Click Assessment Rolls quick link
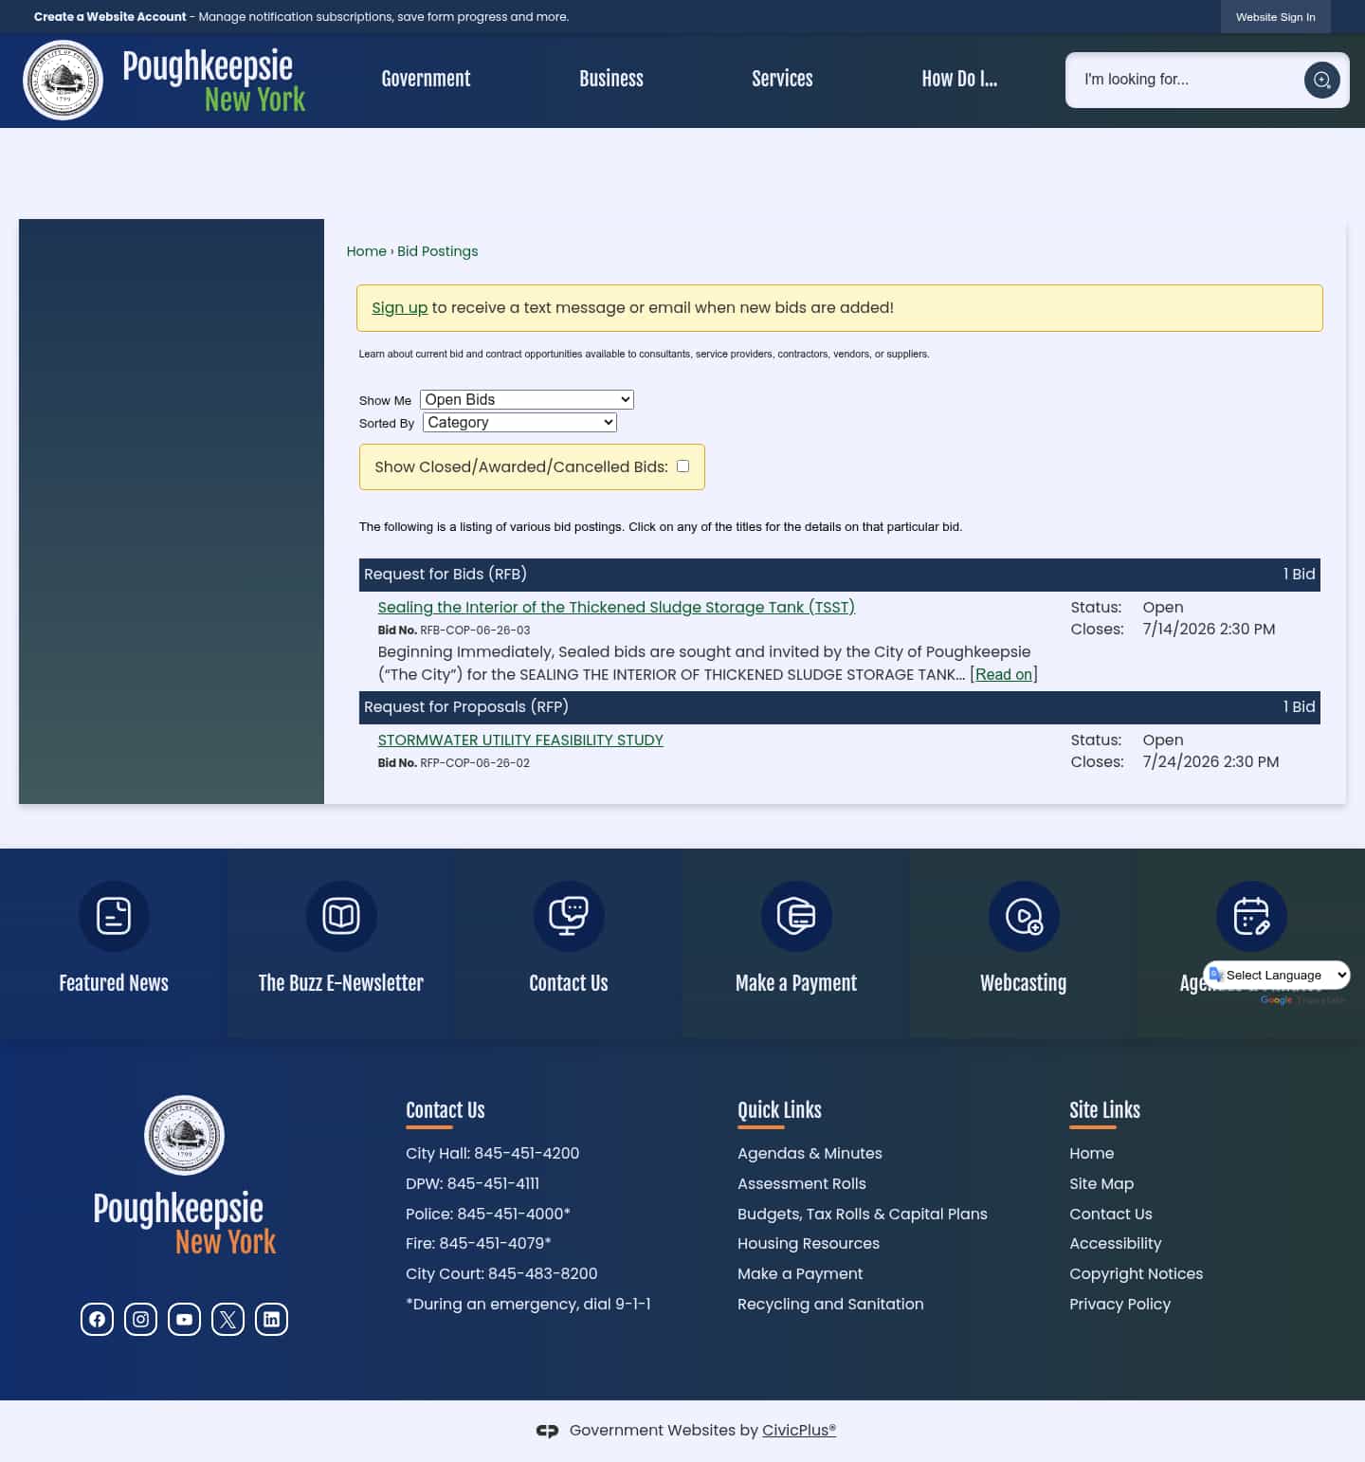Image resolution: width=1365 pixels, height=1462 pixels. [x=802, y=1183]
